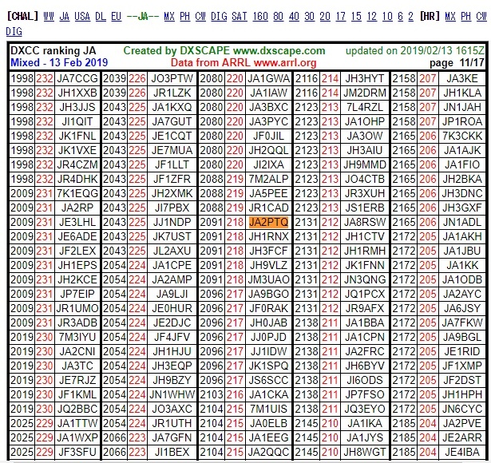Open the 80 meter band link
This screenshot has width=491, height=463.
[x=278, y=16]
